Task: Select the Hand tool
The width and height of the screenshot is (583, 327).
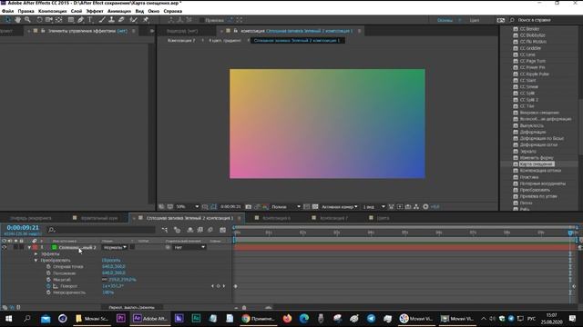Action: (x=18, y=20)
